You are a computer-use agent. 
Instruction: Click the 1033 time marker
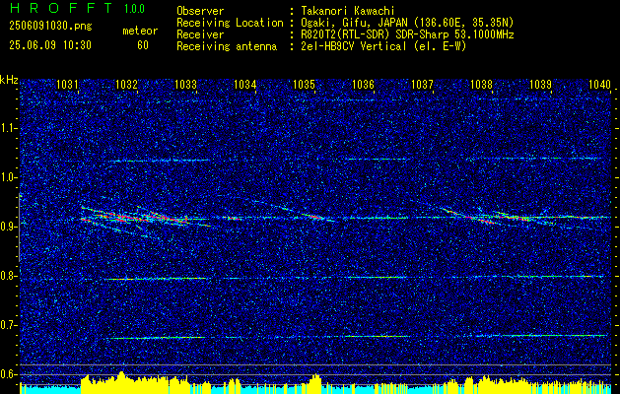(186, 84)
